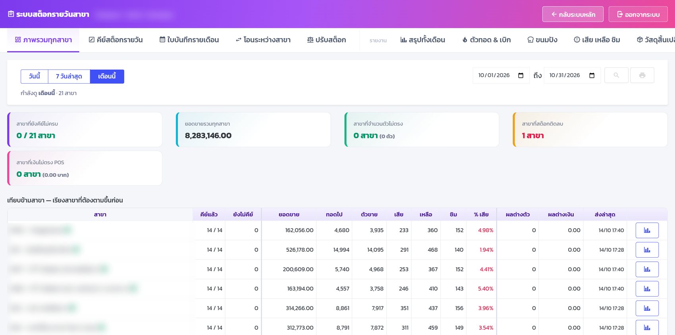Click the start date field 10/01/2026
Viewport: 675px width, 335px height.
click(x=501, y=75)
